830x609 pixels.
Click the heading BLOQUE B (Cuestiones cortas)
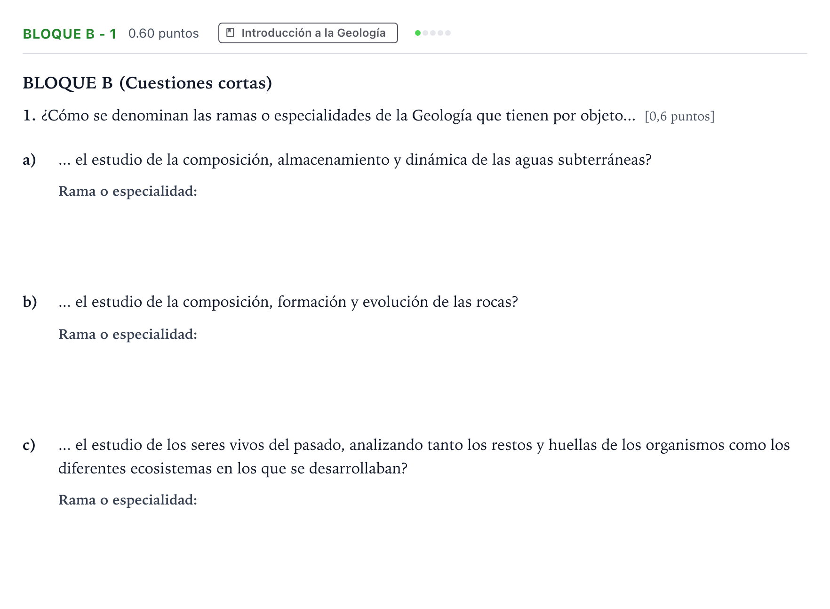point(147,83)
